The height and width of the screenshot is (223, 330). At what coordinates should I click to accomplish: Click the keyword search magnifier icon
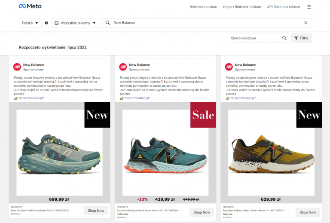pyautogui.click(x=284, y=38)
